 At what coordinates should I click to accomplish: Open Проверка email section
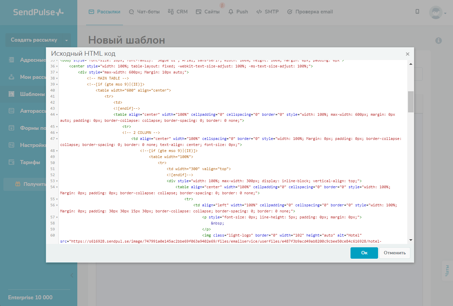point(310,12)
